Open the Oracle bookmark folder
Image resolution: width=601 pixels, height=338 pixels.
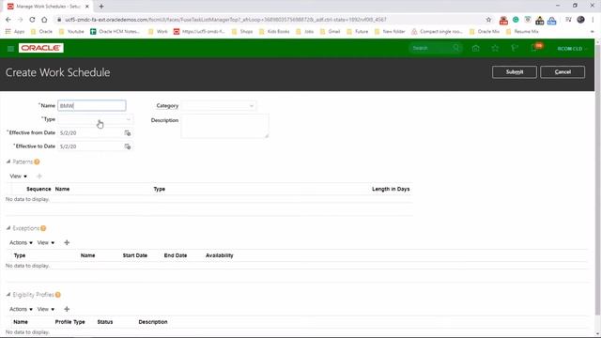coord(41,31)
